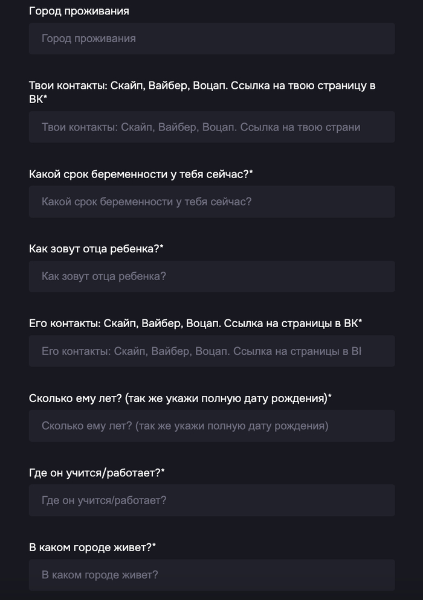The image size is (423, 600).
Task: Click the 'Город проживания' input field
Action: click(x=211, y=39)
